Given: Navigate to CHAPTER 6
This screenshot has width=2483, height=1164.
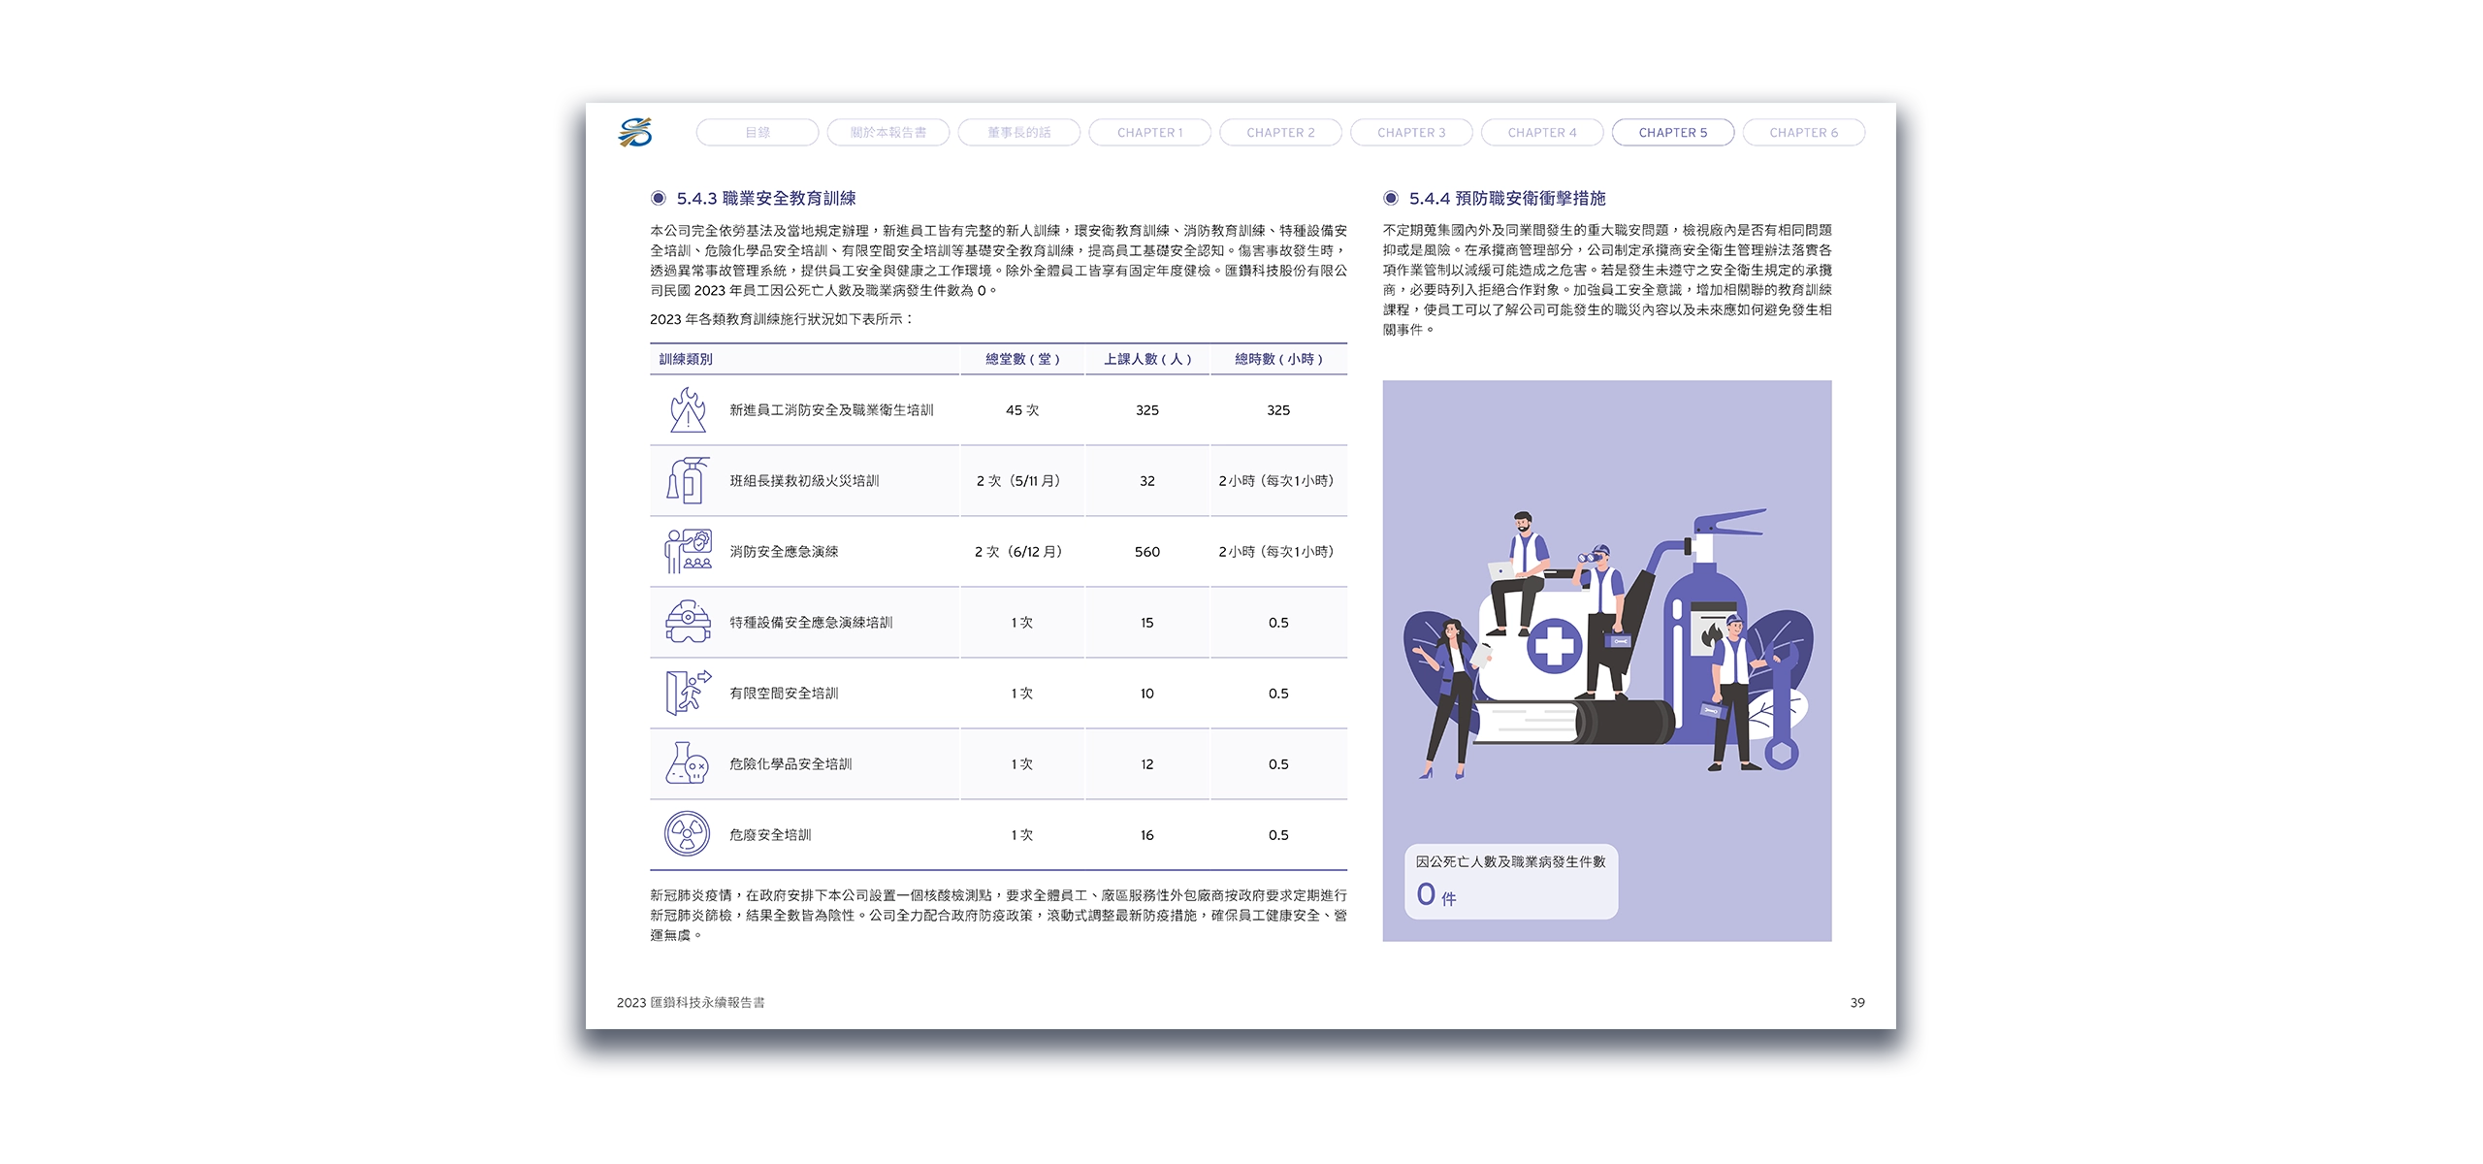Looking at the screenshot, I should tap(1804, 134).
